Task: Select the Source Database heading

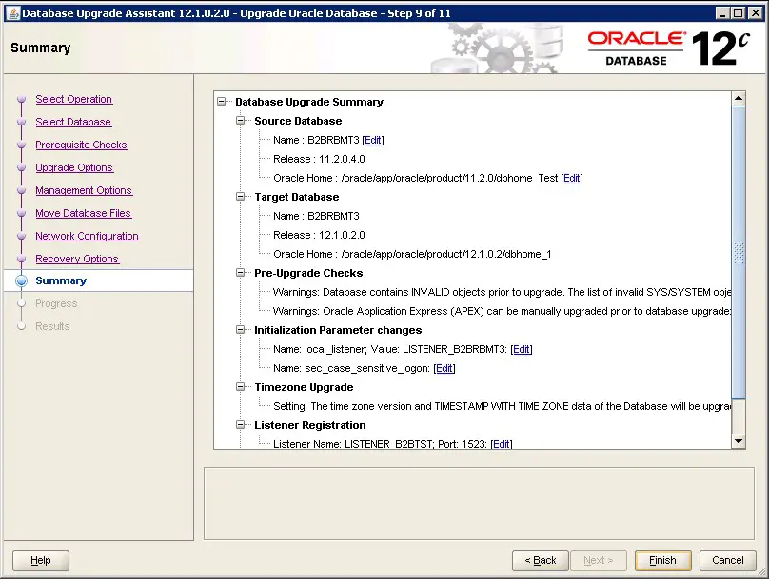Action: pyautogui.click(x=298, y=121)
